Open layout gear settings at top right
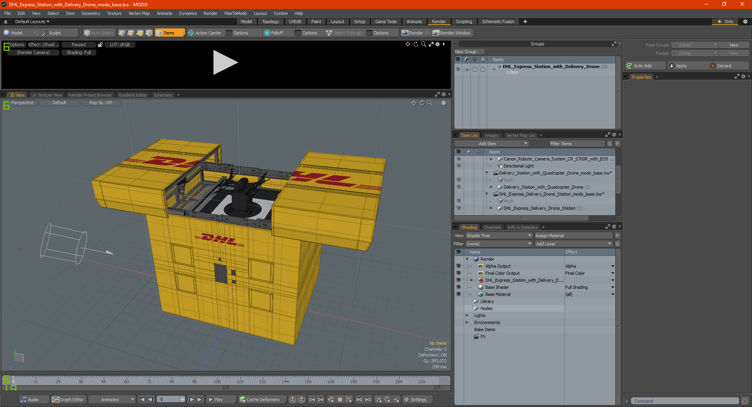This screenshot has height=407, width=752. click(745, 22)
